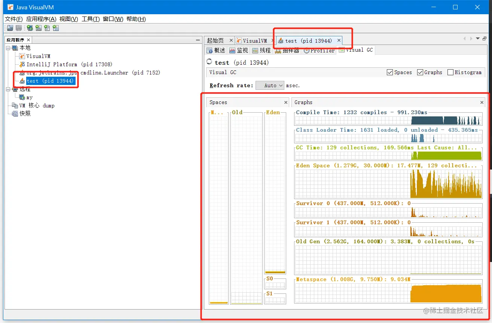Click the Add VM Coredump toolbar icon
The width and height of the screenshot is (492, 323).
point(47,28)
